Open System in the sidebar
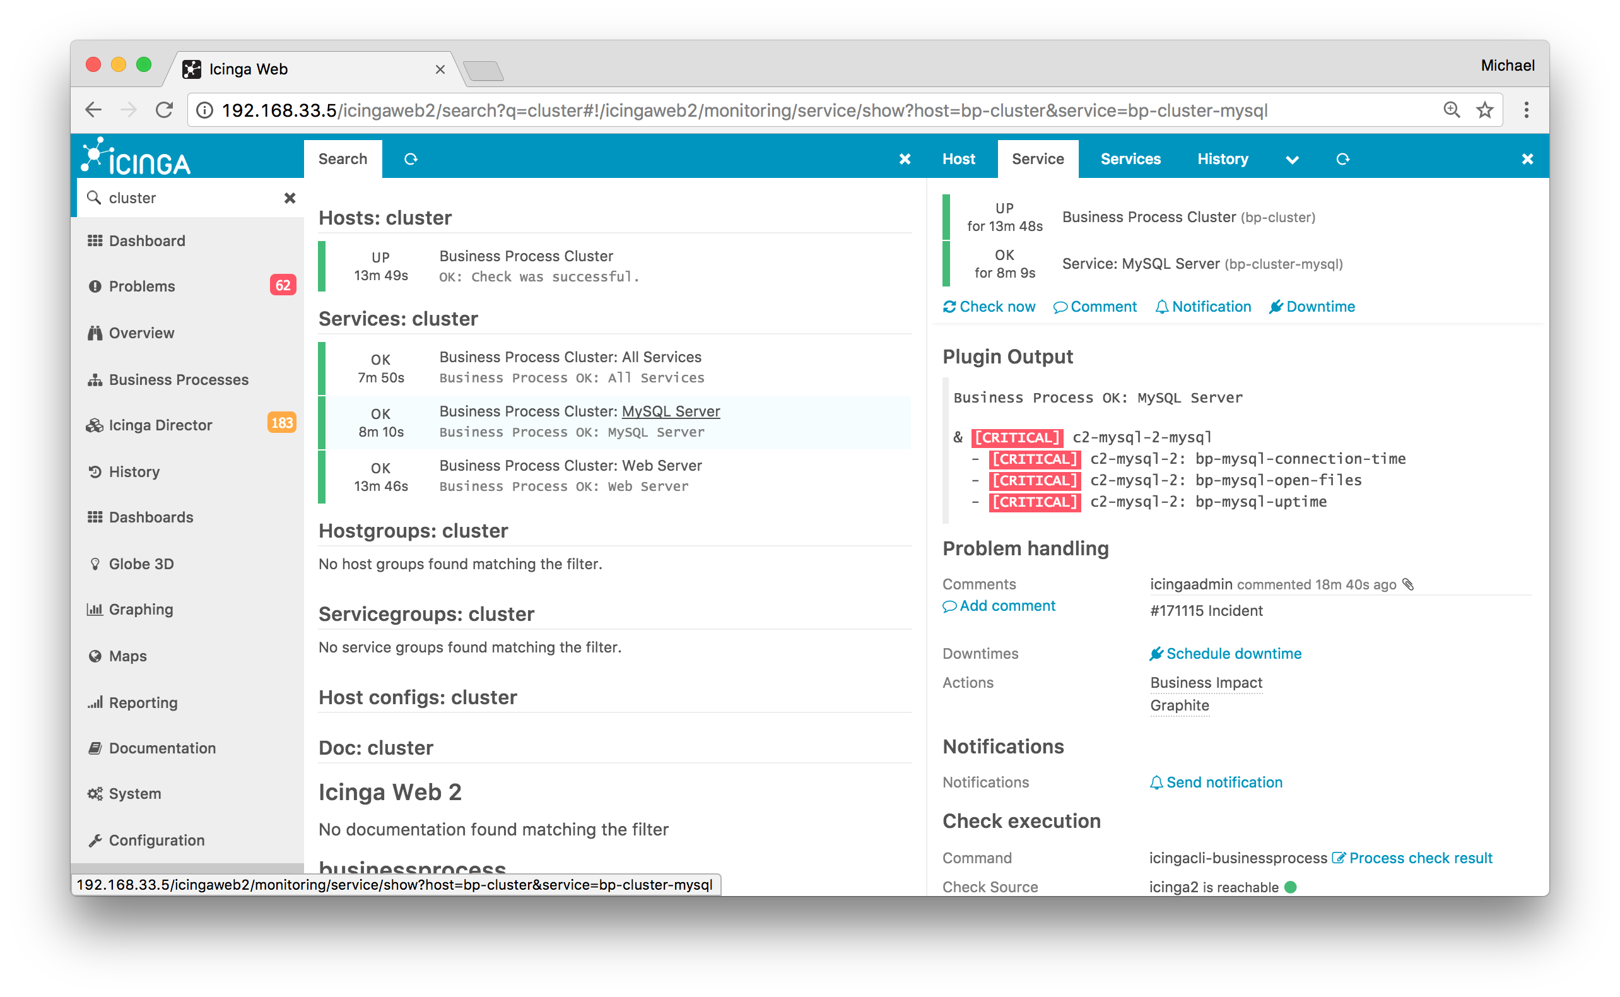1620x997 pixels. coord(187,793)
